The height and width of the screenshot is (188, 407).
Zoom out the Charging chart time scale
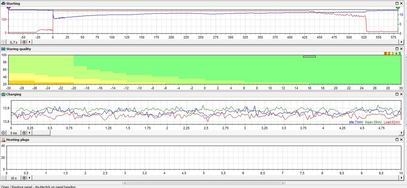click(3, 133)
